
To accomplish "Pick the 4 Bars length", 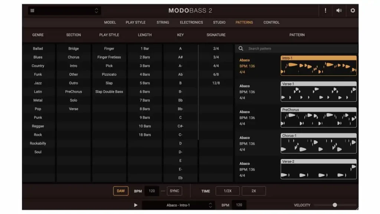I will [x=145, y=74].
